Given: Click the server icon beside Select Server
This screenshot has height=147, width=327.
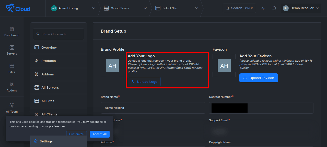Looking at the screenshot, I should [x=106, y=8].
